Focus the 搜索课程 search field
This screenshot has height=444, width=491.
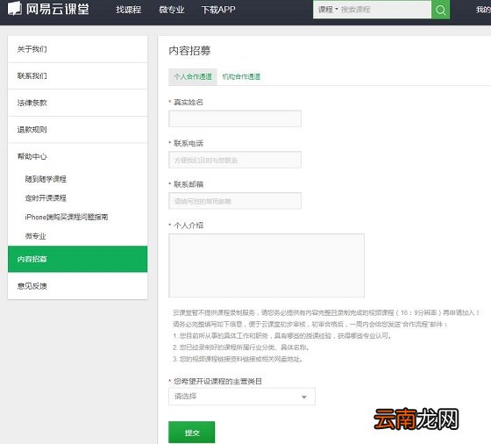(x=385, y=10)
